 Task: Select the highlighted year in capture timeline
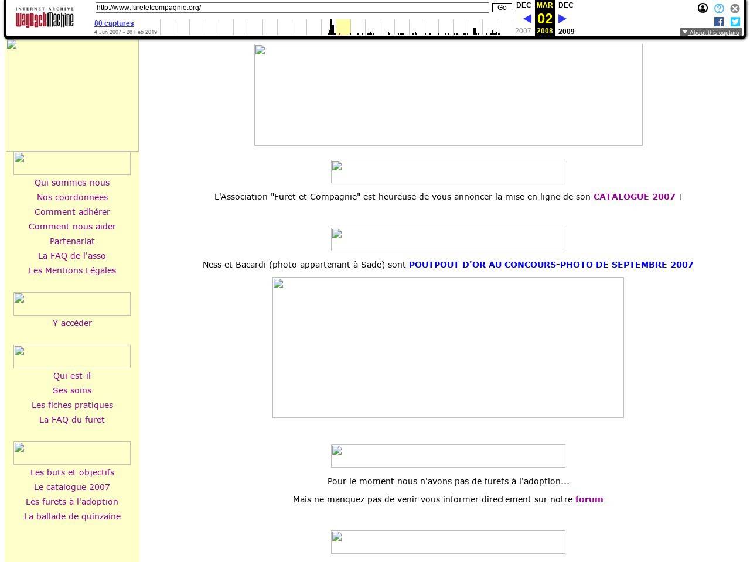[343, 27]
